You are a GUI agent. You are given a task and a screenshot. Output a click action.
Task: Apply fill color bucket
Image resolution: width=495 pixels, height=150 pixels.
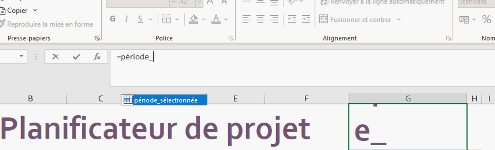(193, 19)
